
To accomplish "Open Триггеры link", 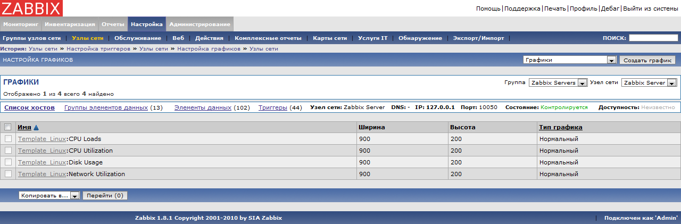I will click(273, 107).
